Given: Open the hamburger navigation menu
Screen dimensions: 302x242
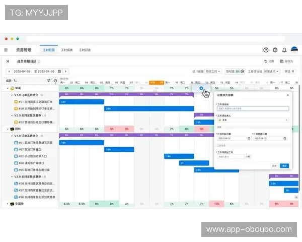Looking at the screenshot, I should [x=6, y=50].
